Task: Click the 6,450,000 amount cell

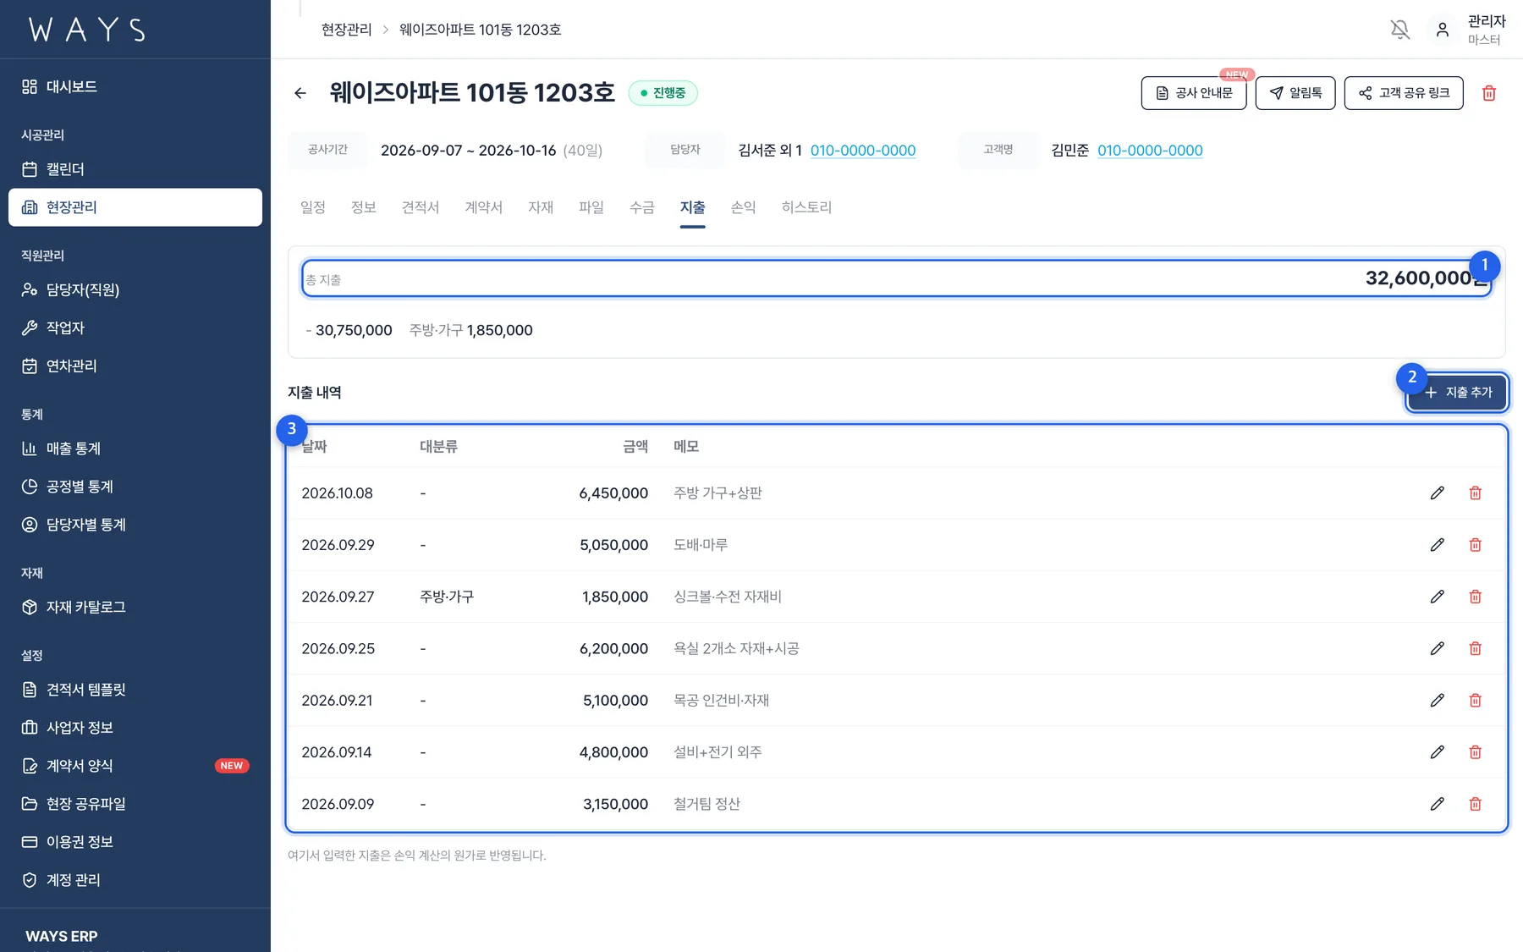Action: coord(613,493)
